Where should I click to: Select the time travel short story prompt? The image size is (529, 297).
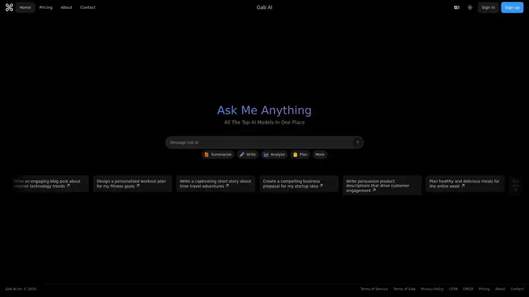point(215,184)
